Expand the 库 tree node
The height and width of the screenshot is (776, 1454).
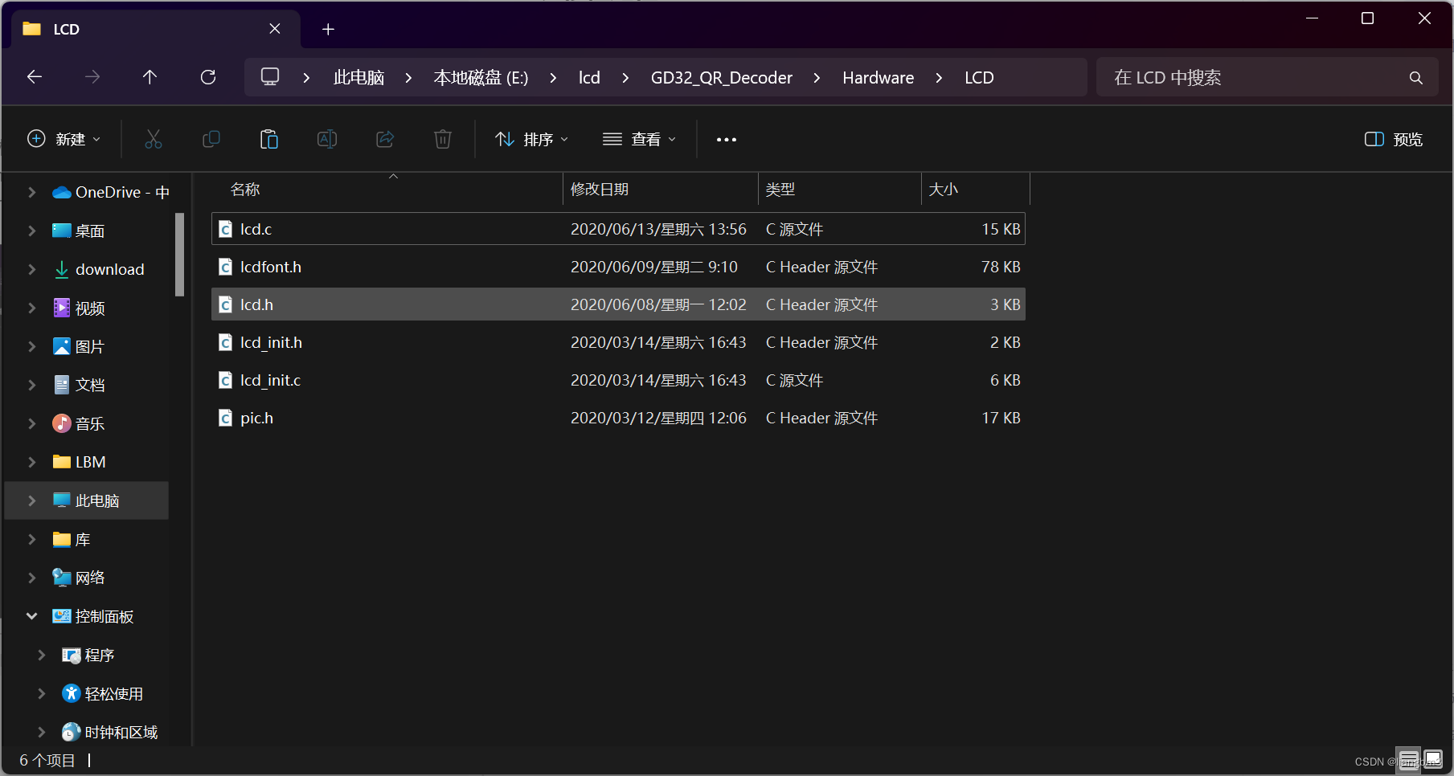click(x=31, y=539)
